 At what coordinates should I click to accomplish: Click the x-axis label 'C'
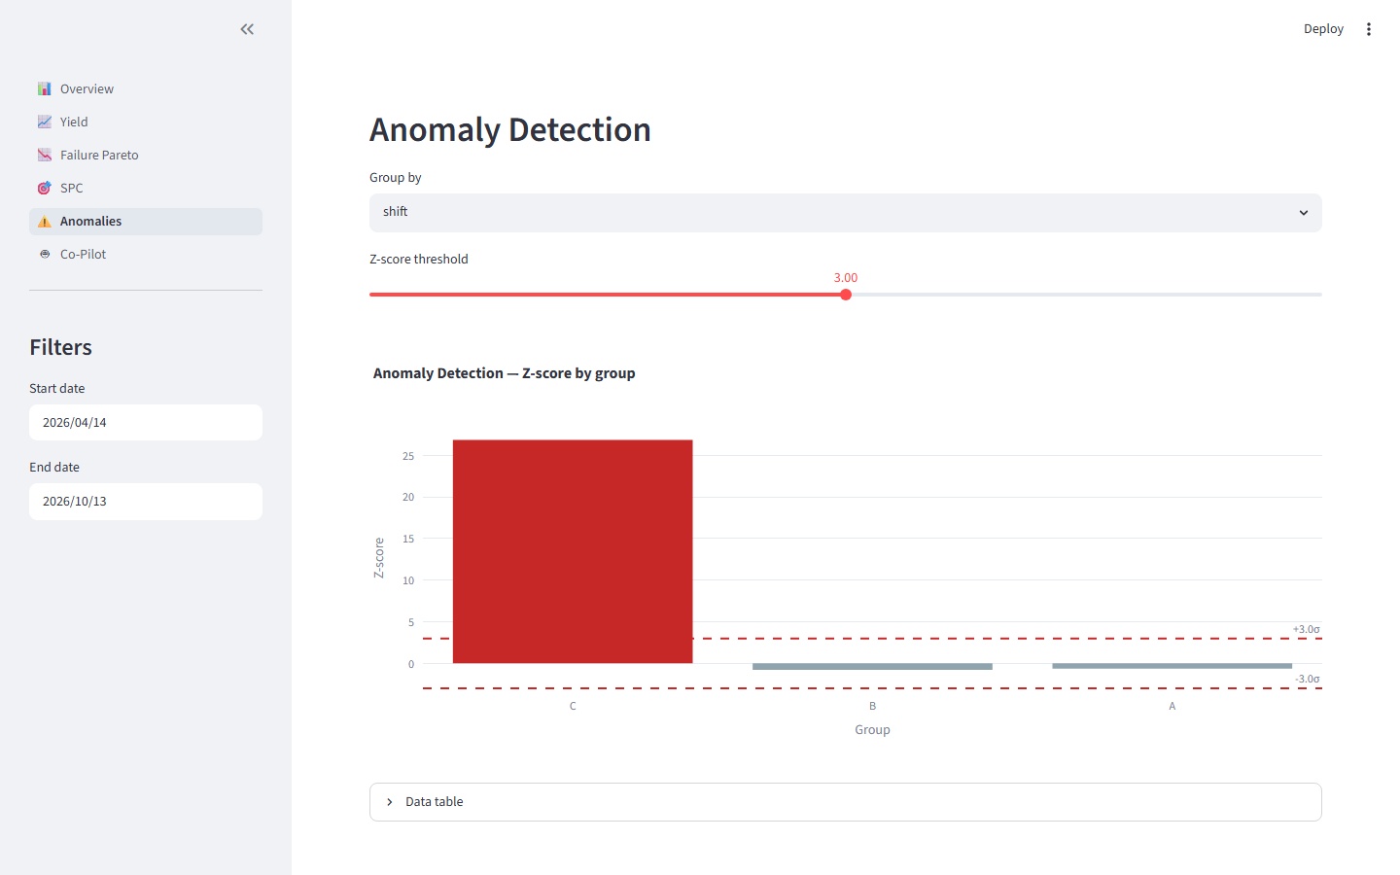coord(573,706)
